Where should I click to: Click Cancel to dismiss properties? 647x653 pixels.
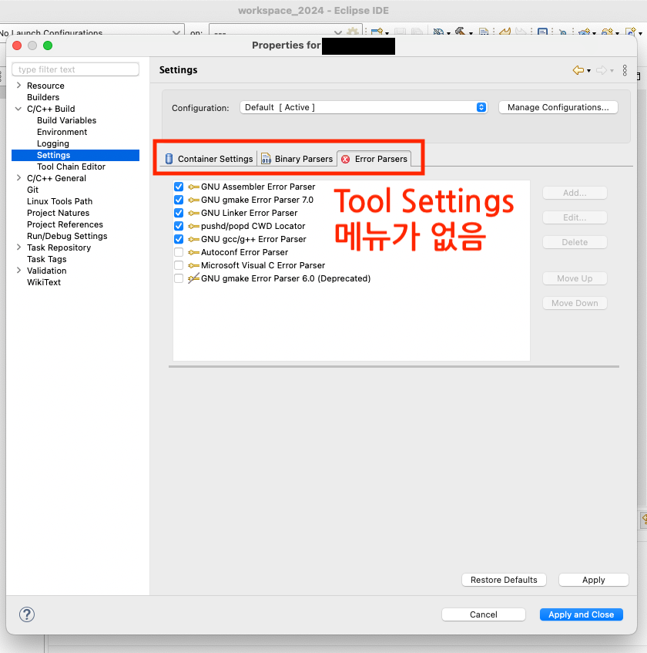[x=484, y=614]
